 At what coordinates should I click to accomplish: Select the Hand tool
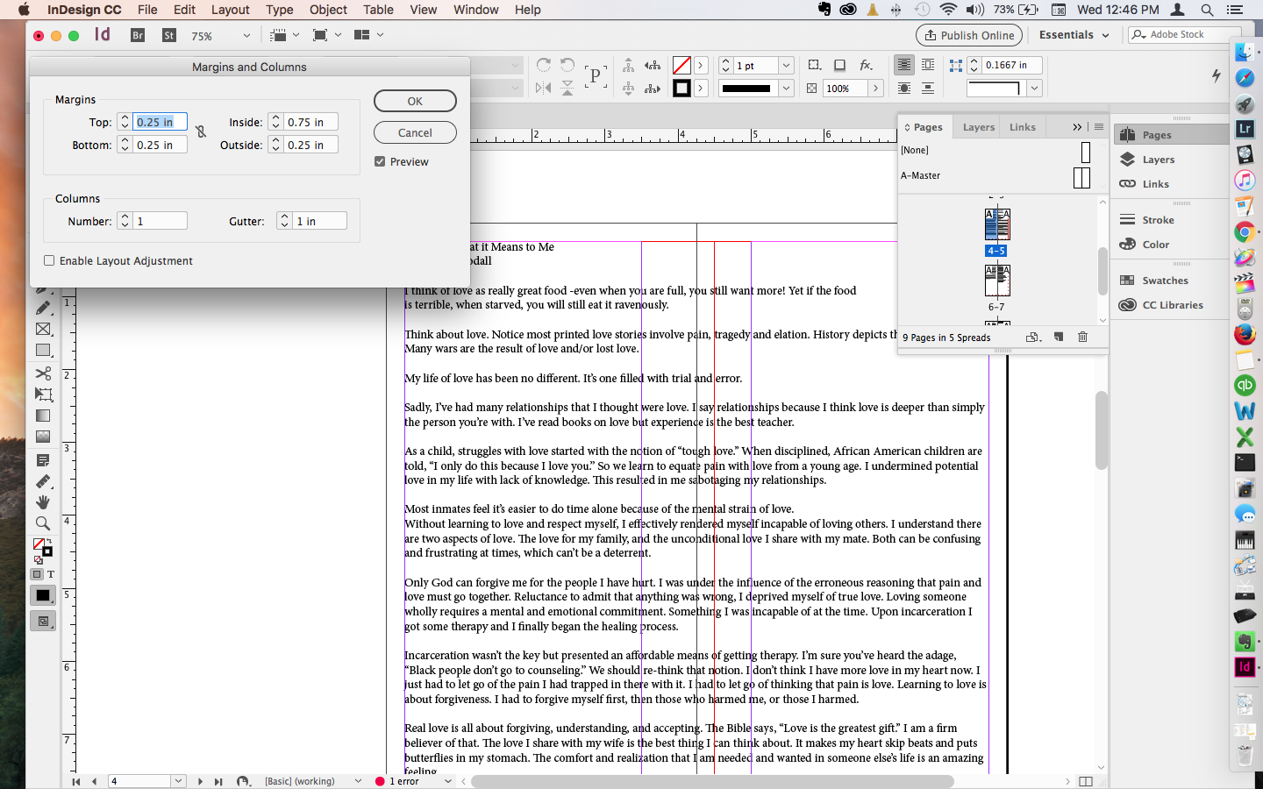click(42, 502)
